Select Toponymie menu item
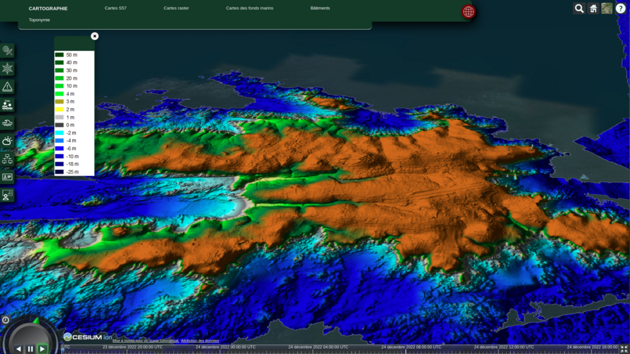 coord(39,20)
